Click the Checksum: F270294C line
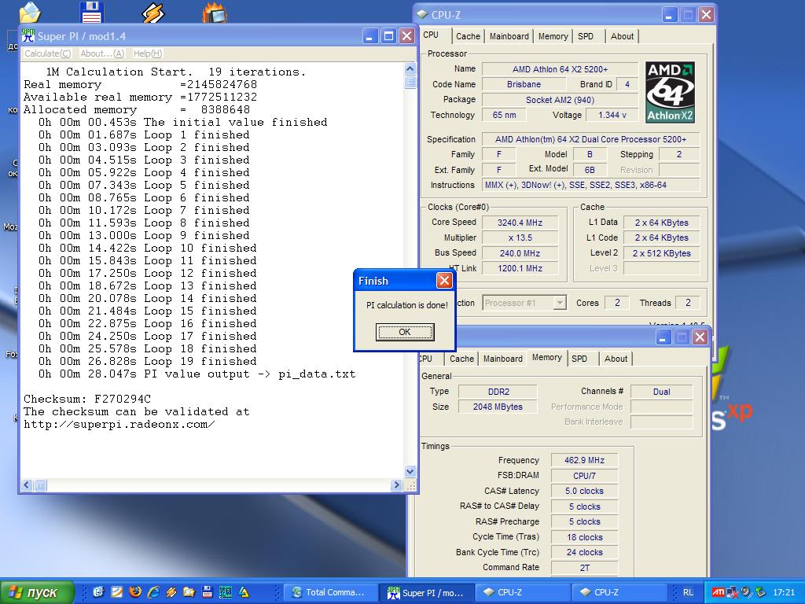The width and height of the screenshot is (805, 604). pos(87,399)
